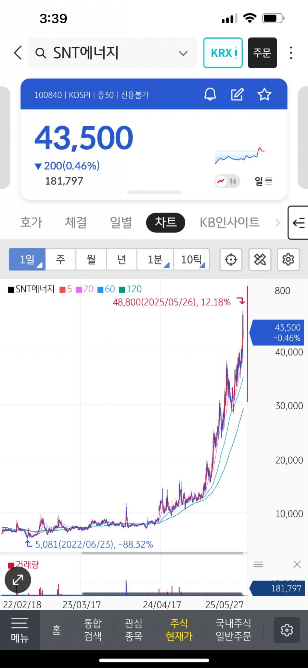Go back using the left arrow
This screenshot has height=668, width=308.
pos(18,53)
